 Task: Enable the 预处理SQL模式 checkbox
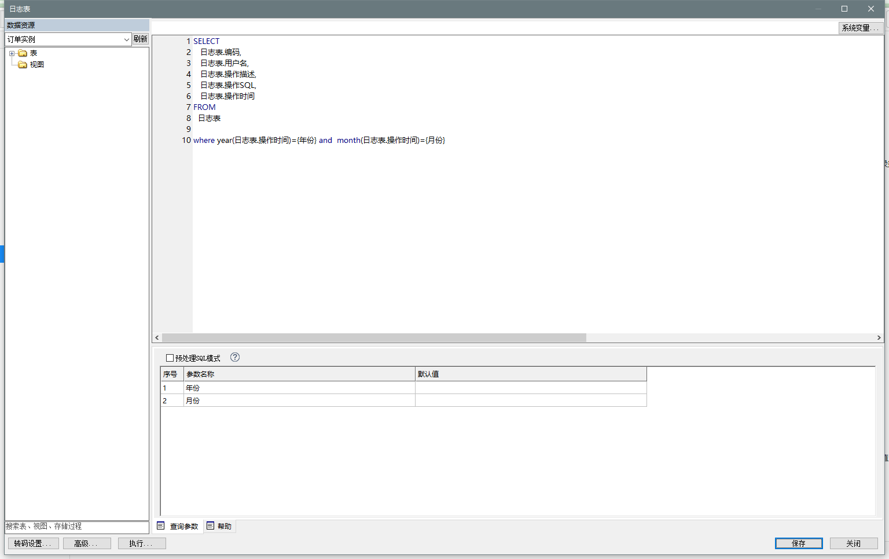click(170, 358)
